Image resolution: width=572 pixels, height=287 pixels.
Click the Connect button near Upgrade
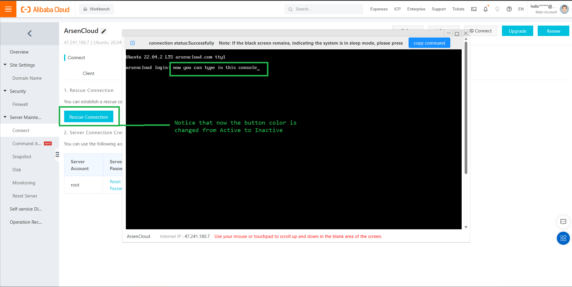(x=481, y=31)
